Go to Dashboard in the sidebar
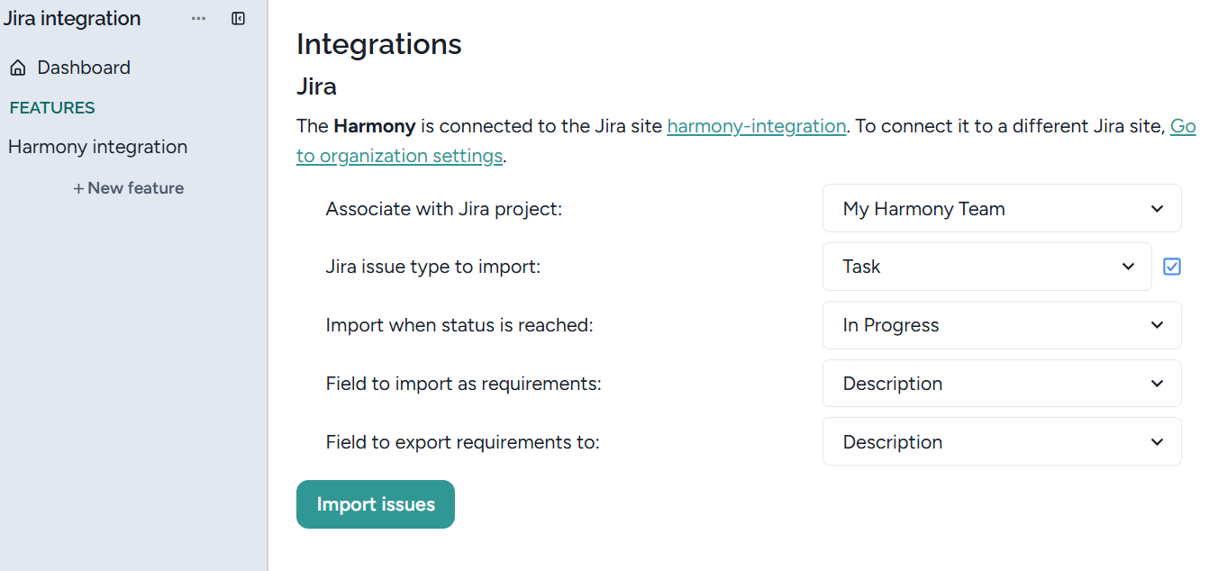1227x571 pixels. [84, 68]
